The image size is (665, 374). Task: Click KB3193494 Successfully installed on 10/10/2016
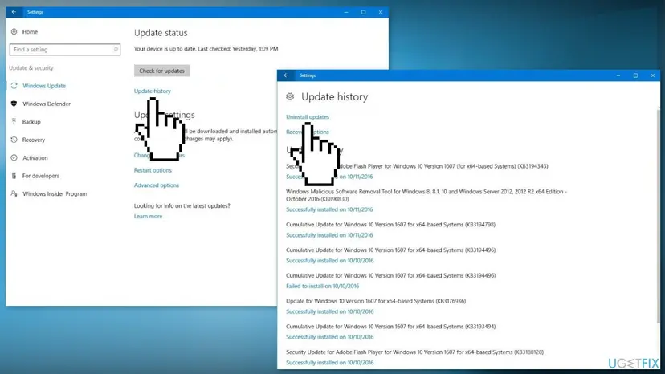[x=329, y=337]
